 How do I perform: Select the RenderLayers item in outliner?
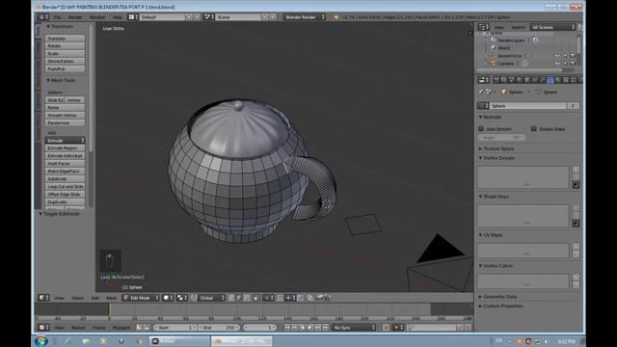(511, 40)
